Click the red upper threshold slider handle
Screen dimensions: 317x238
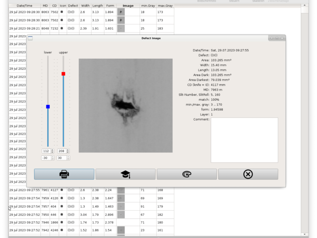(x=63, y=74)
